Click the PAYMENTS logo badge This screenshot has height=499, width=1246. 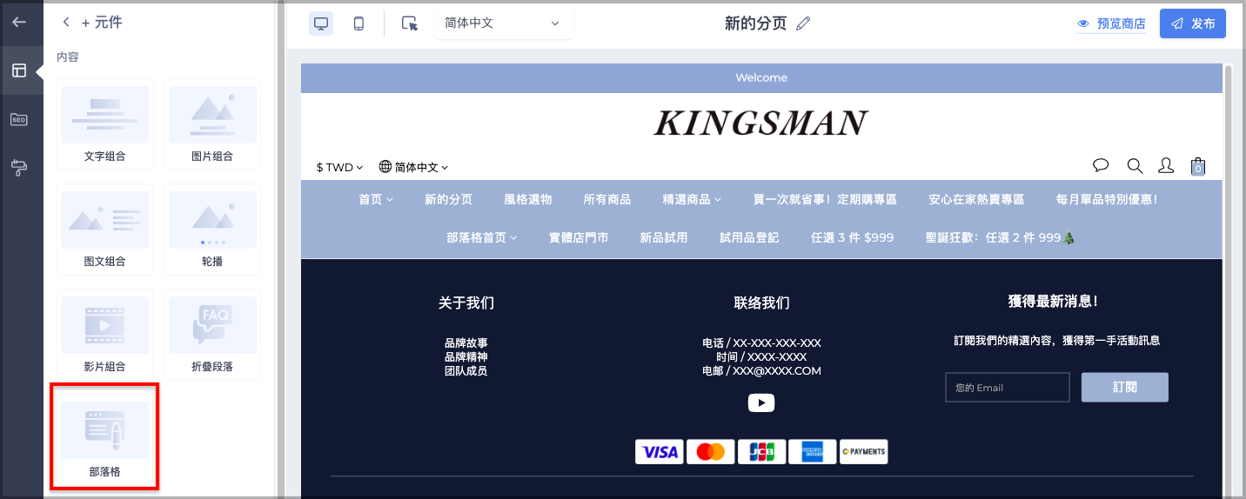click(864, 452)
